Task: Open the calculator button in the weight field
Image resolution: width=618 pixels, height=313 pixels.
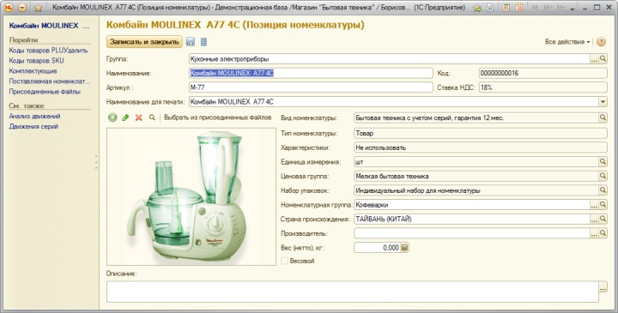Action: pos(405,248)
